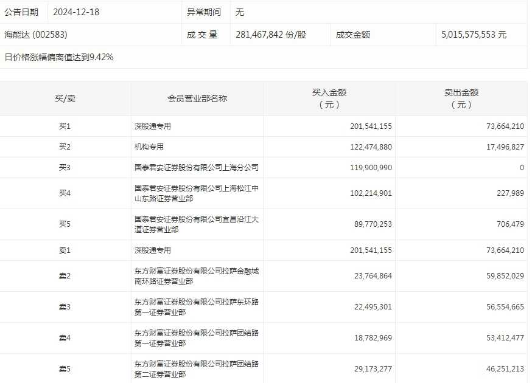Open 东方财富拉萨团结路第二证券营业部 link

click(196, 369)
